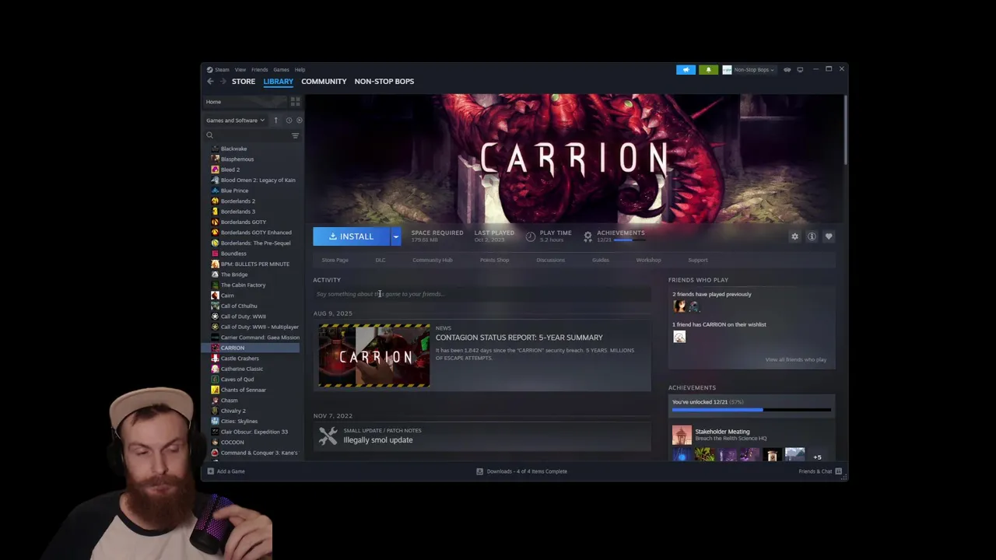Screen dimensions: 996x560
Task: Open the Install options dropdown arrow
Action: (x=395, y=236)
